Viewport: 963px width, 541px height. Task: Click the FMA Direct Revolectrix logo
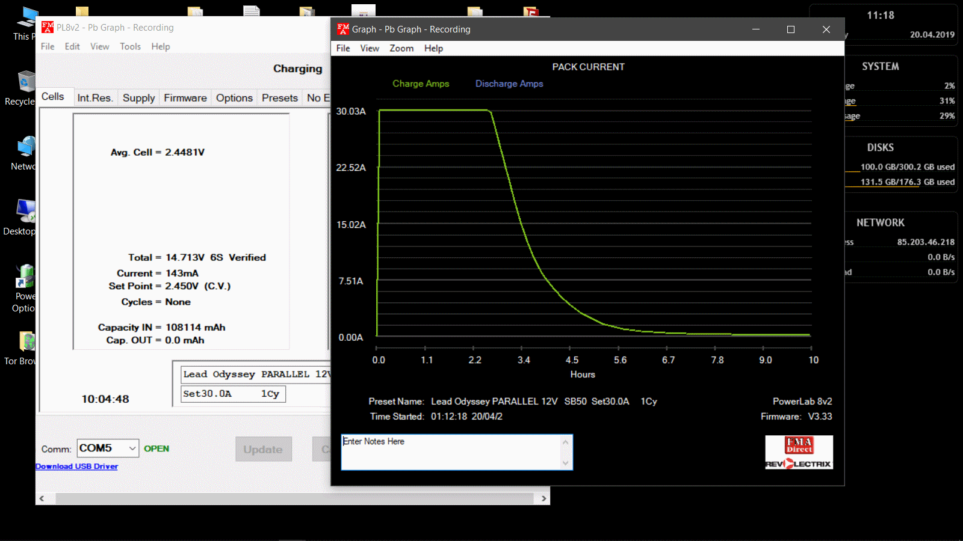click(x=799, y=452)
